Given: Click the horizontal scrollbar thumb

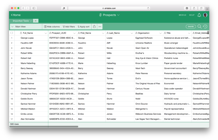Looking at the screenshot, I should pos(44,126).
